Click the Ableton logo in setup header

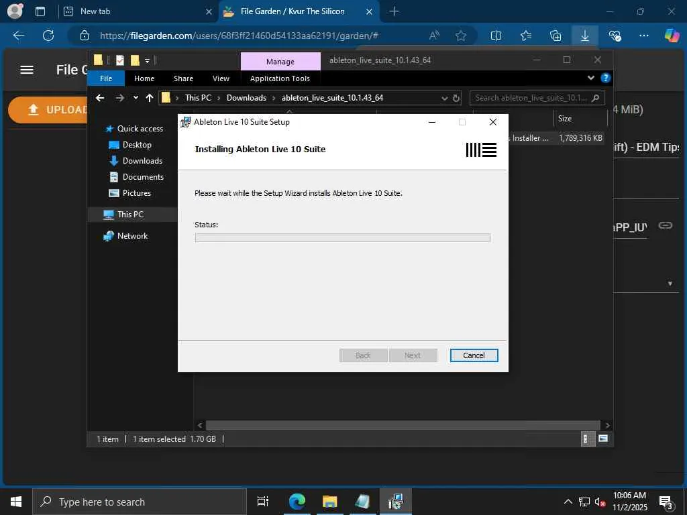tap(481, 150)
